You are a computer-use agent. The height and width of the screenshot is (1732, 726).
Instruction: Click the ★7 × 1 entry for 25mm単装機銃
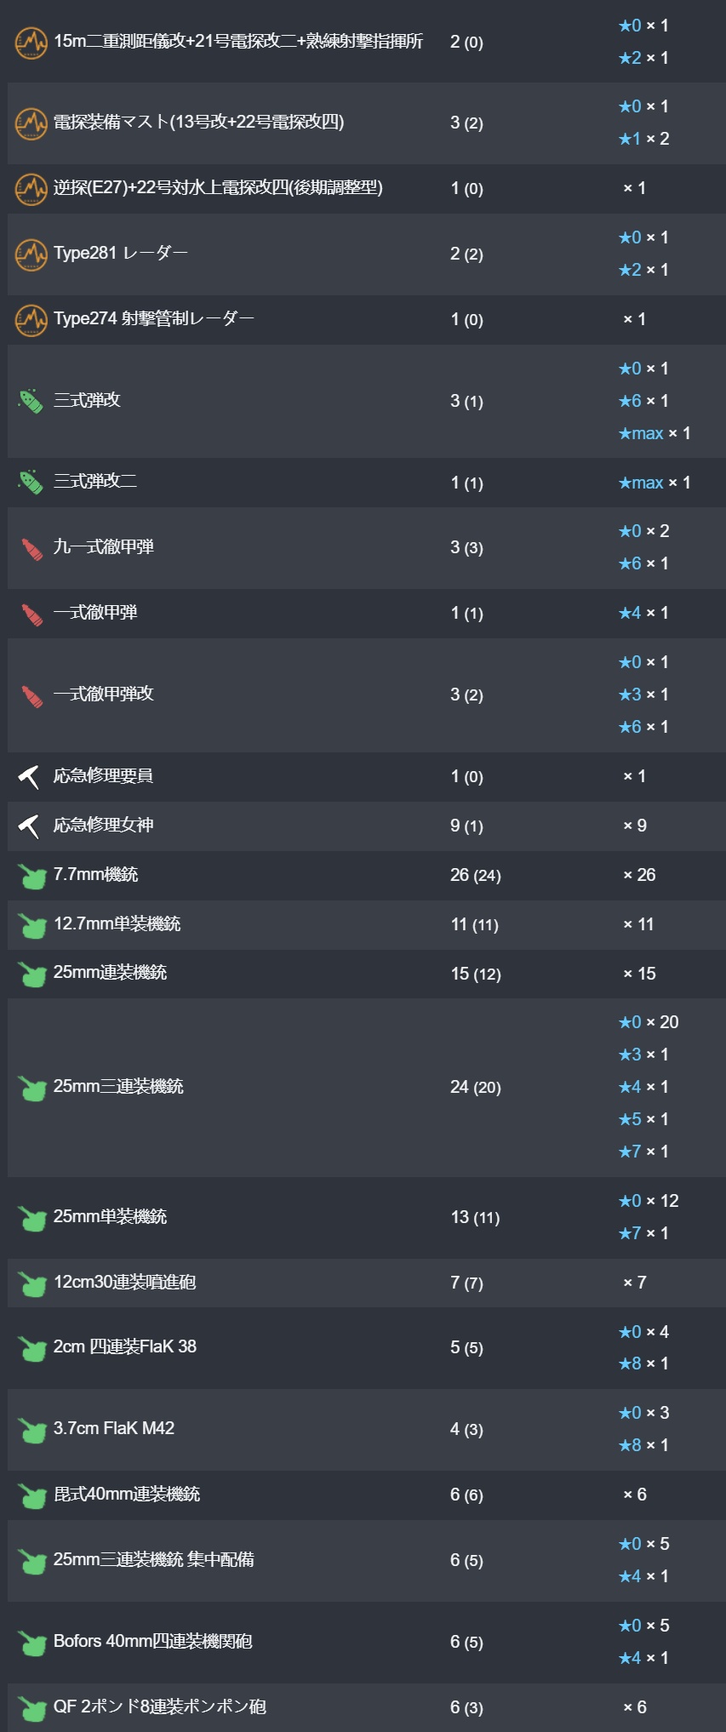point(643,1233)
